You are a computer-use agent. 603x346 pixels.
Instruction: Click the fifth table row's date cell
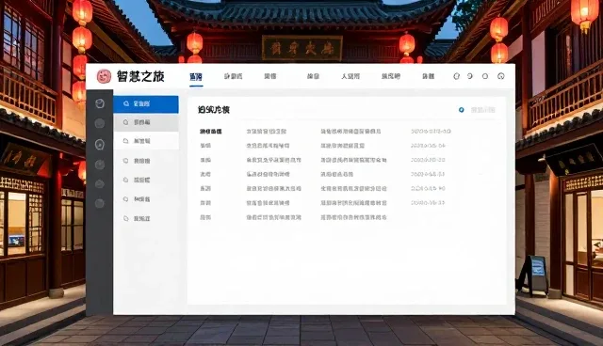(428, 189)
